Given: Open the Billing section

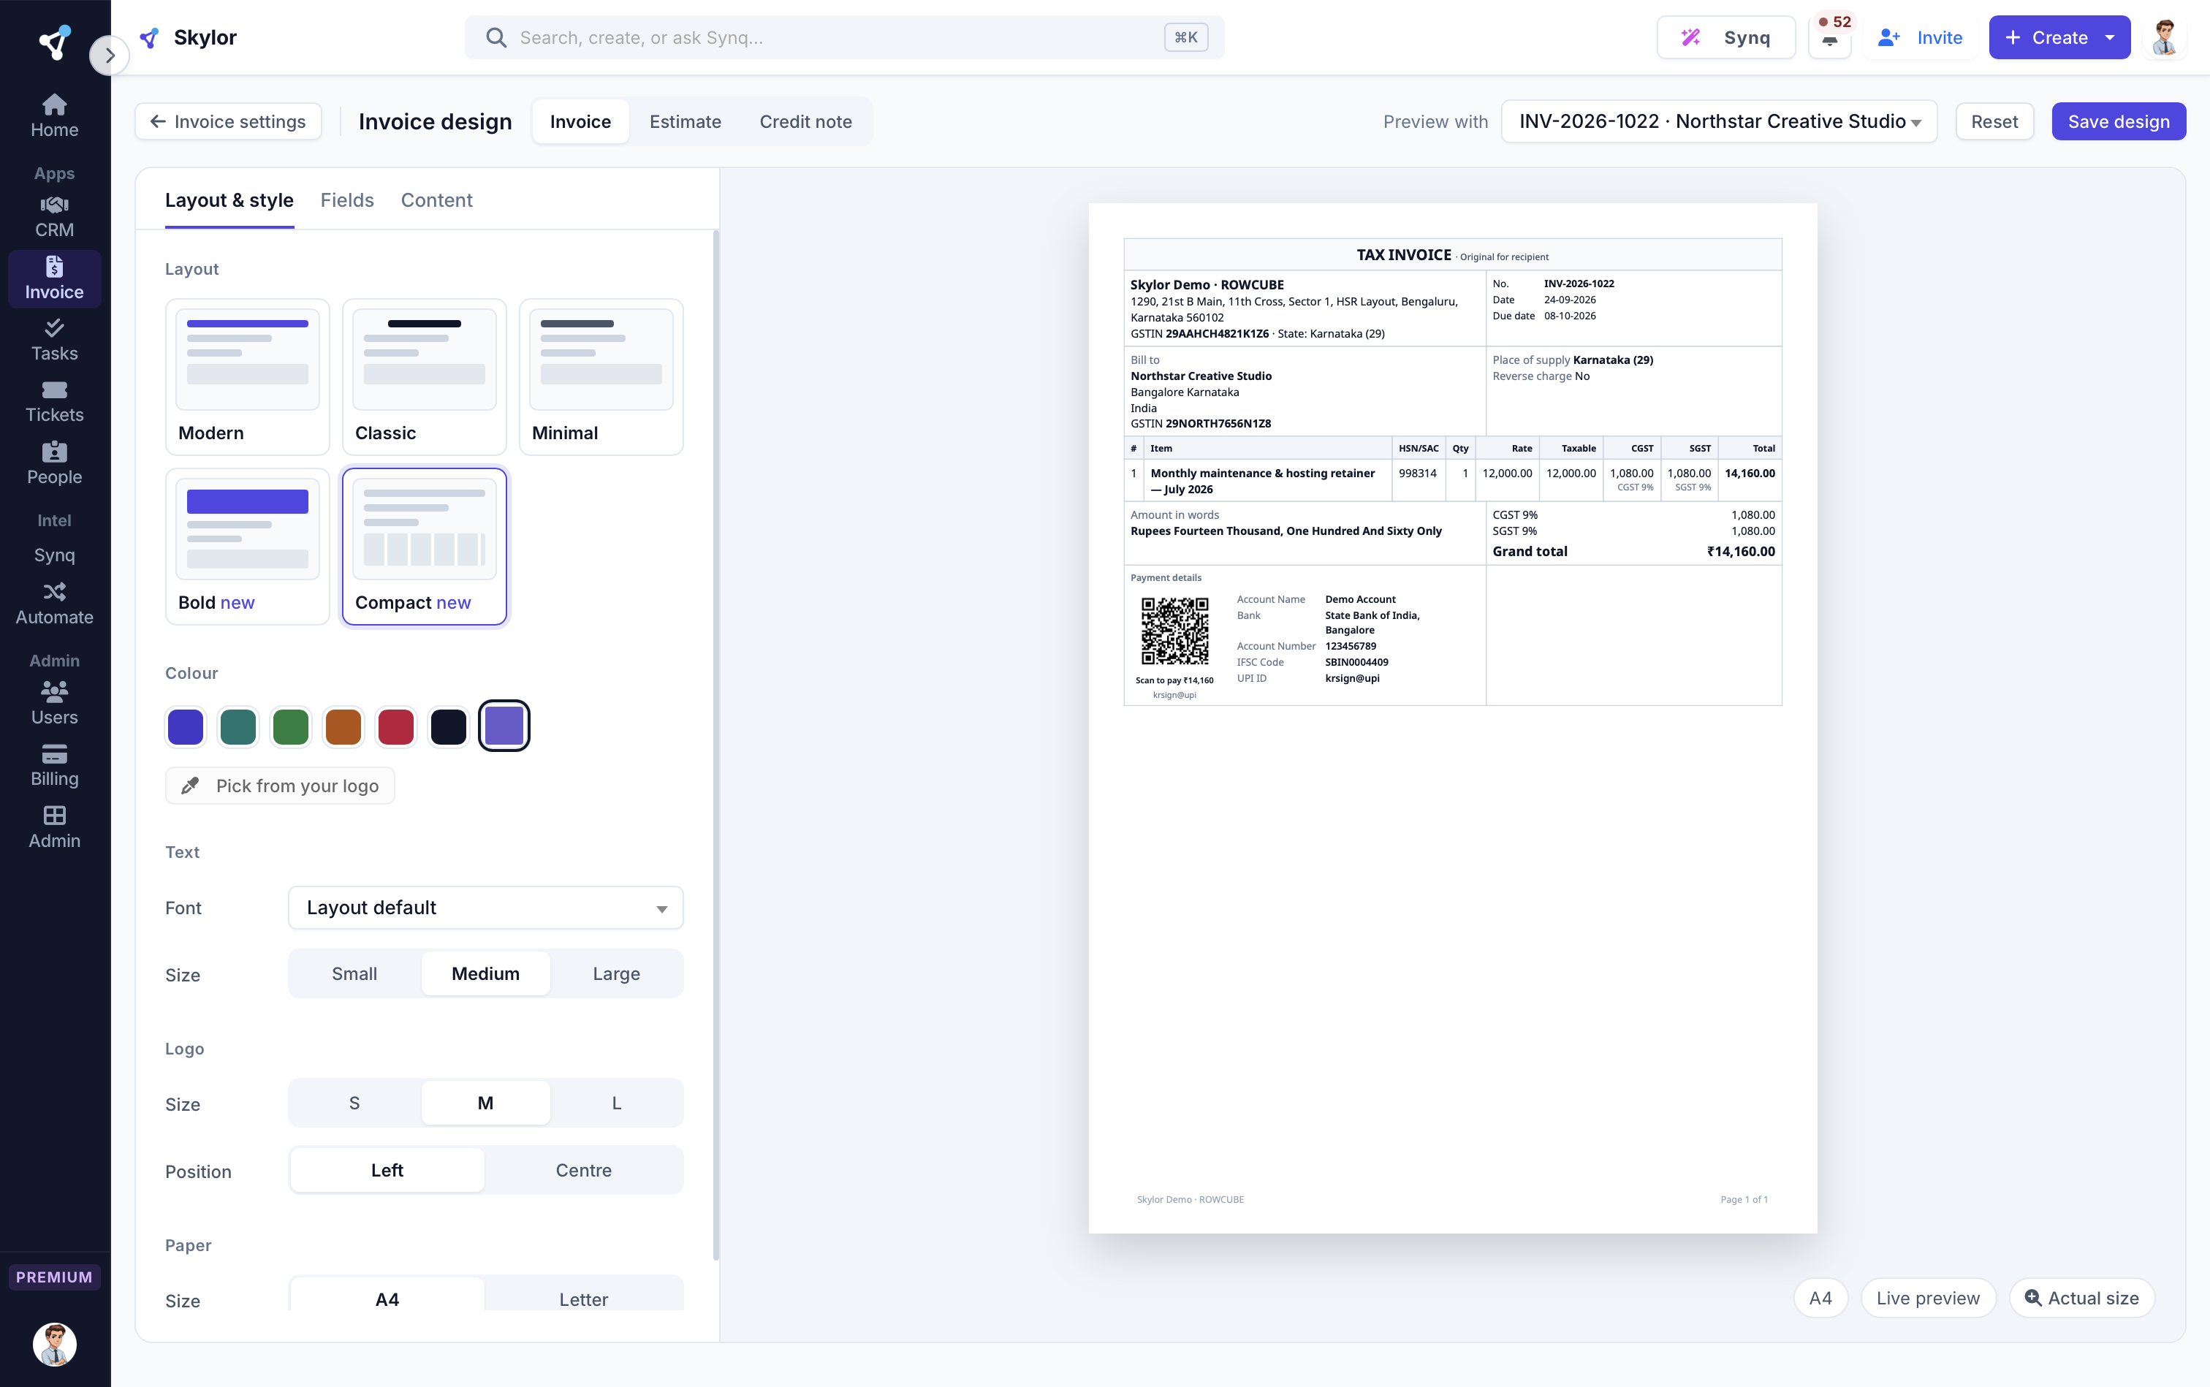Looking at the screenshot, I should click(x=54, y=765).
